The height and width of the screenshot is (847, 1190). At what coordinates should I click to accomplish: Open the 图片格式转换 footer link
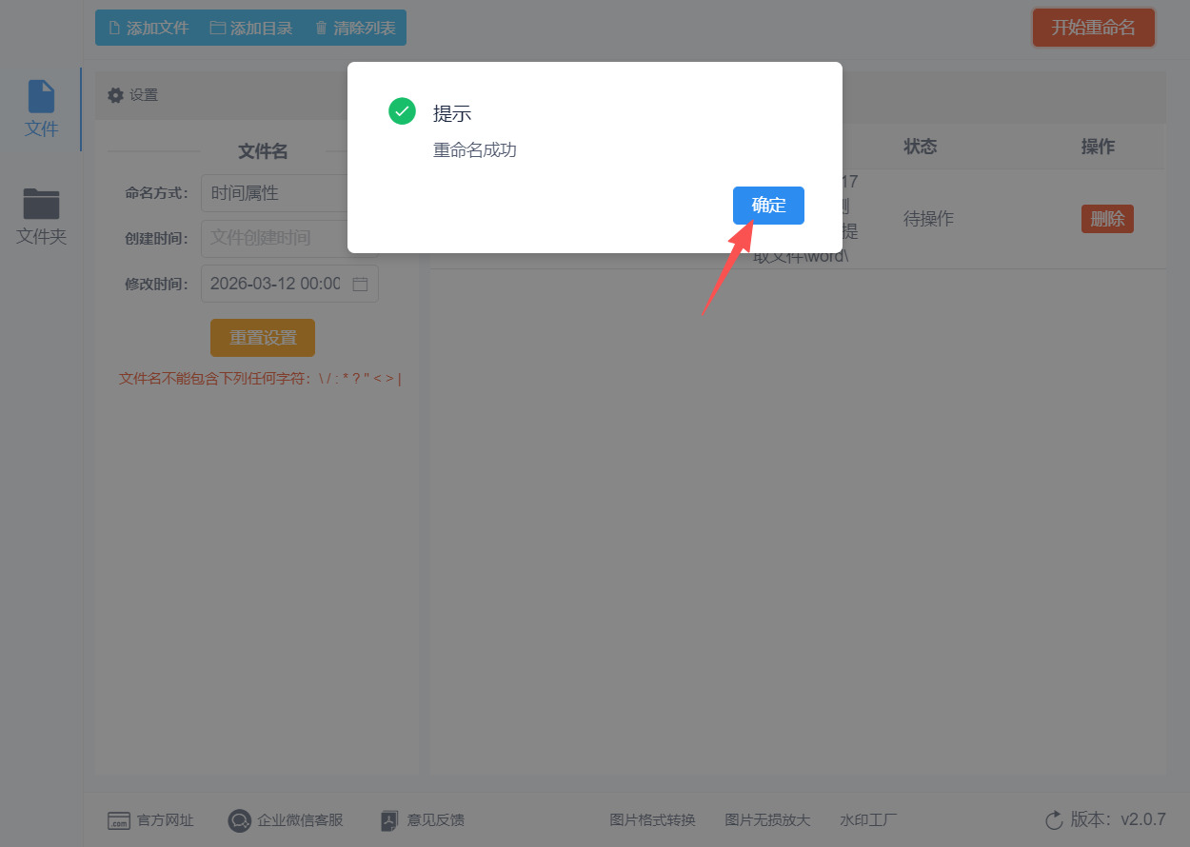coord(652,819)
